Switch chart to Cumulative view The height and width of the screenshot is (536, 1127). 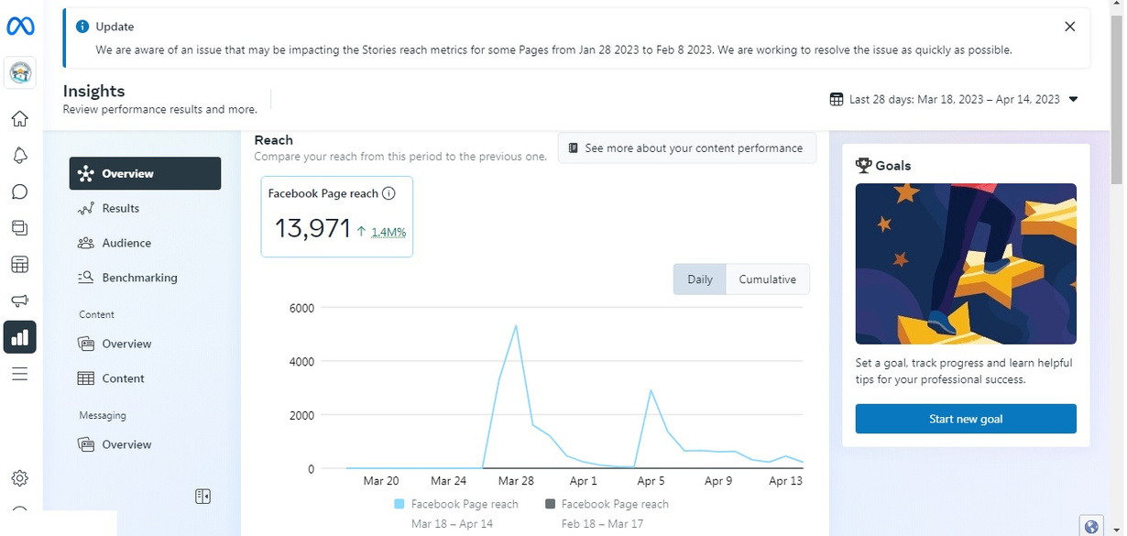pyautogui.click(x=767, y=279)
